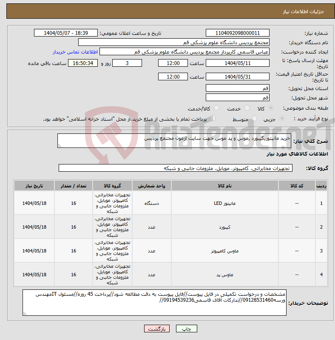335x340 pixels.
Task: Click the ماوس پد item name
Action: click(225, 275)
